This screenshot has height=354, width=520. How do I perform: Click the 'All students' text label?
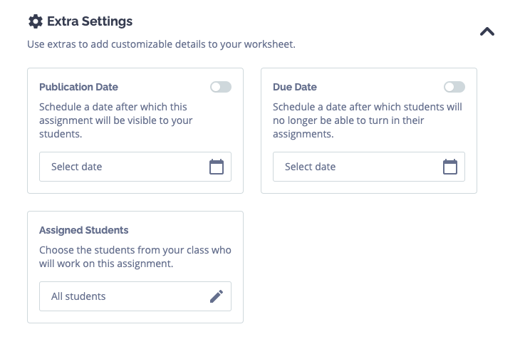click(x=78, y=296)
